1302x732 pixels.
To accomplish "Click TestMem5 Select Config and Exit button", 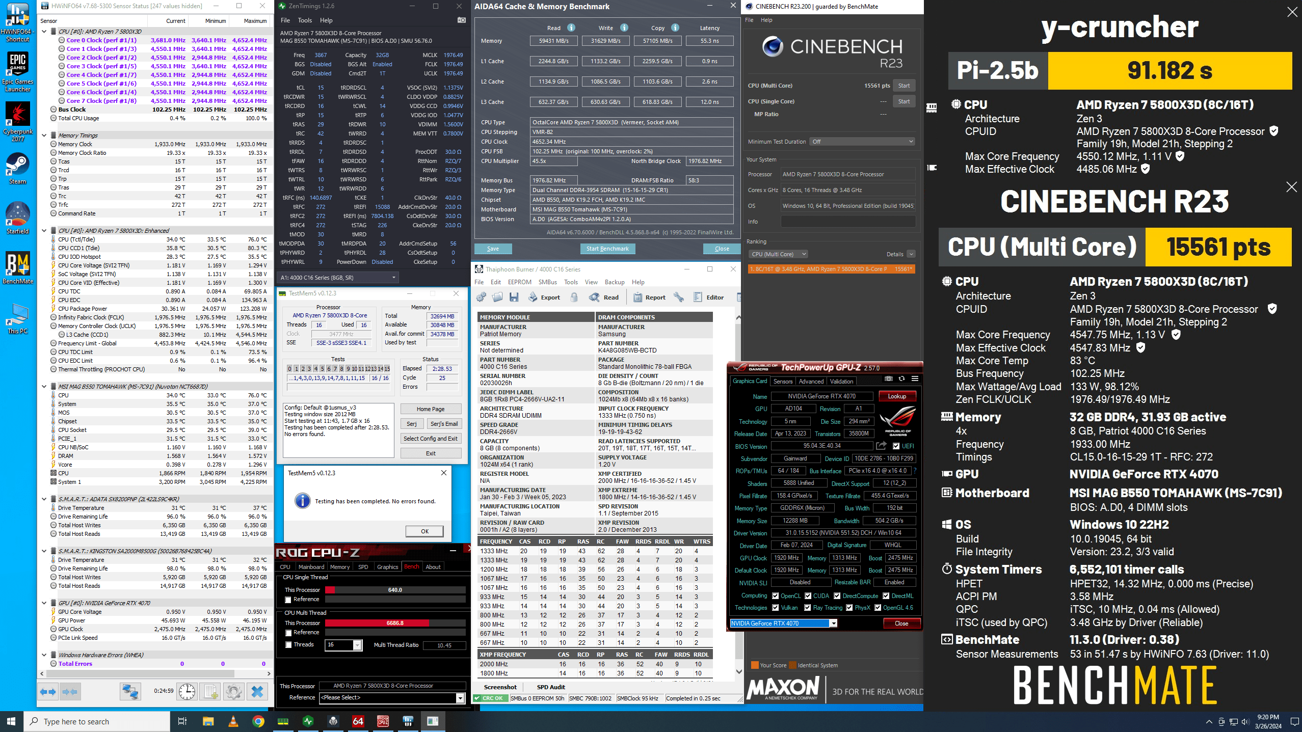I will (431, 439).
